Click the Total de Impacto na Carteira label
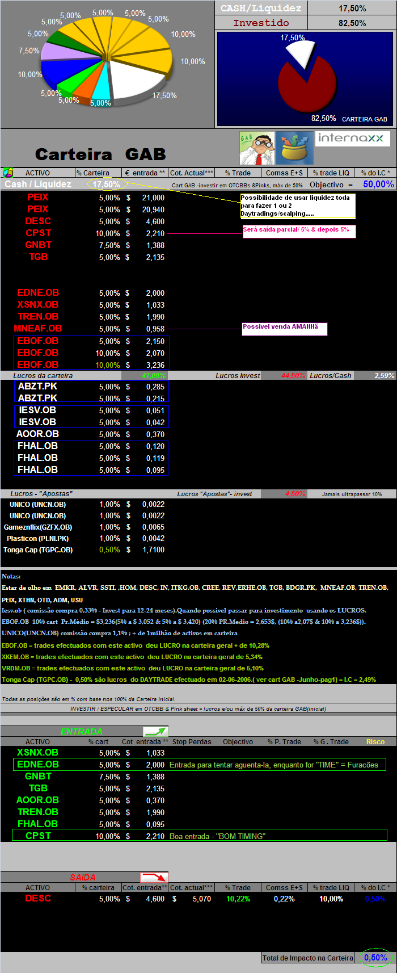The image size is (397, 973). pyautogui.click(x=307, y=958)
